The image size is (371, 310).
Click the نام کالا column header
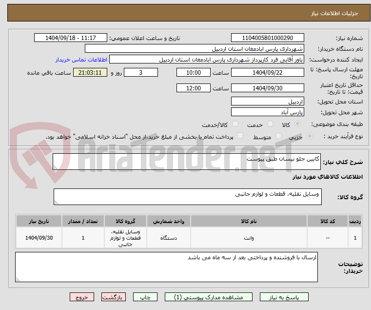click(x=249, y=221)
